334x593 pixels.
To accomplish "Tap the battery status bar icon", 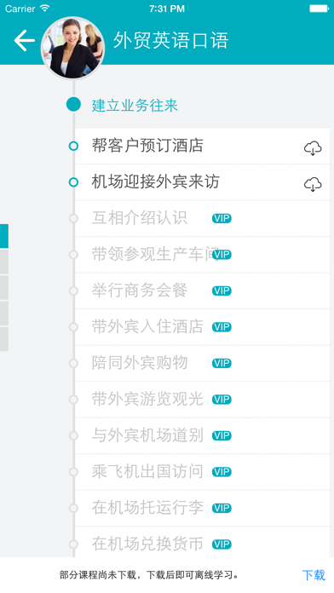I will (320, 9).
